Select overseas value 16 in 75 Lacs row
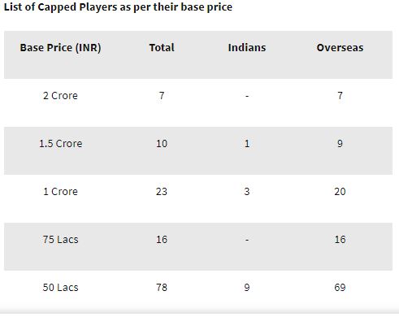Viewport: 399px width, 317px height. [x=340, y=240]
